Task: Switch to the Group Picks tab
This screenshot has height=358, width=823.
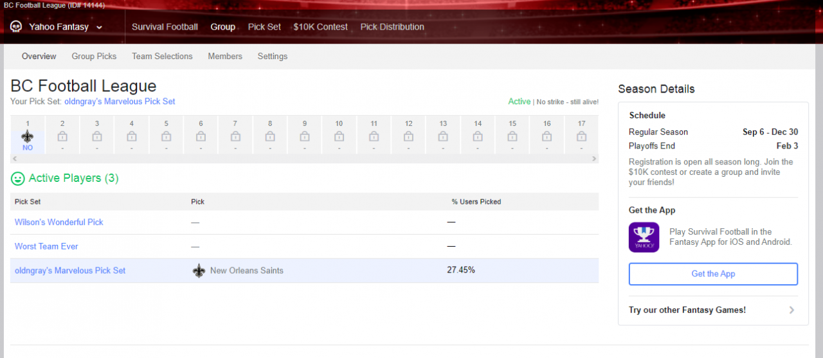Action: pos(94,57)
